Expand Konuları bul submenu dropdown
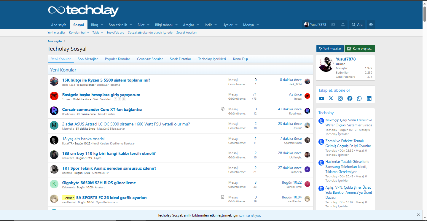This screenshot has height=221, width=427. [88, 33]
